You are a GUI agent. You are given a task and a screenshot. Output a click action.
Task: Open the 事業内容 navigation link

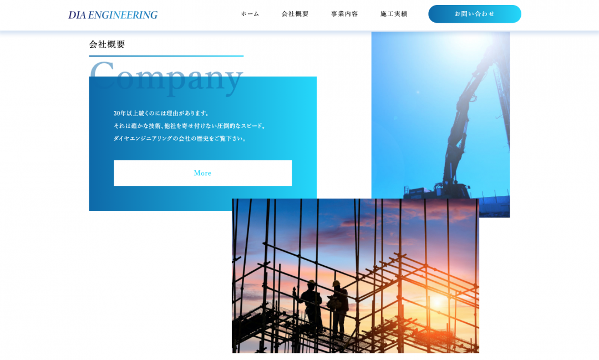point(344,14)
